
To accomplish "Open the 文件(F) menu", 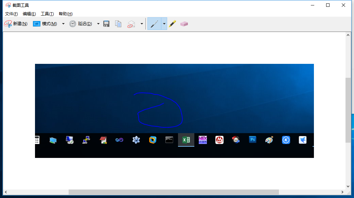I will point(11,14).
